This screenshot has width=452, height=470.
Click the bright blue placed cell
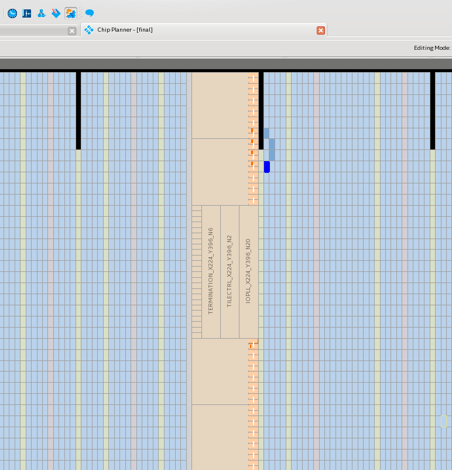pos(267,167)
